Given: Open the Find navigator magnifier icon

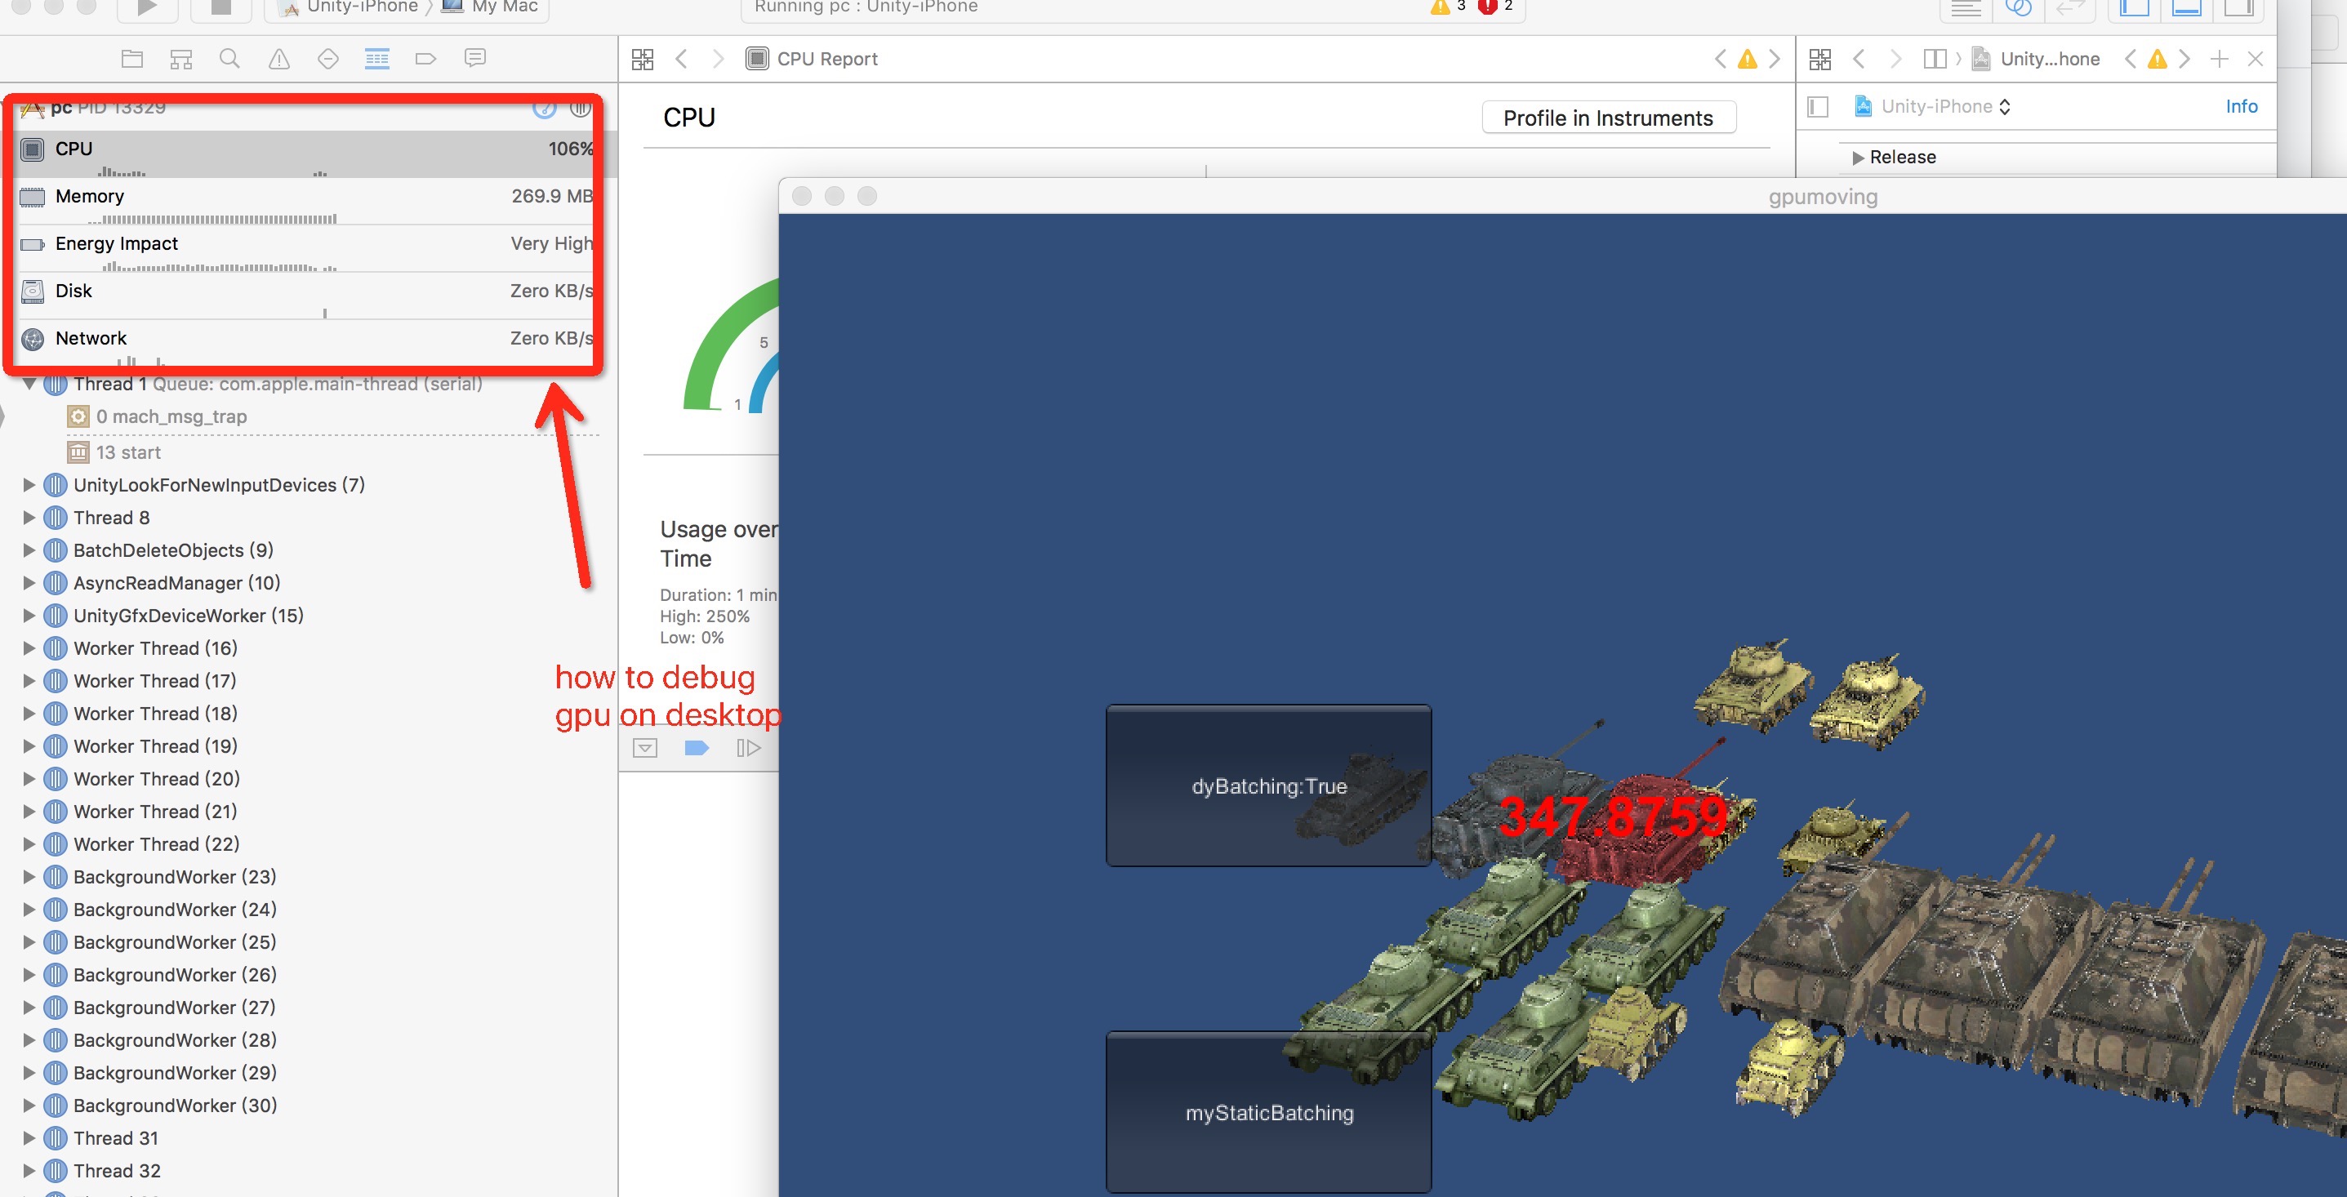Looking at the screenshot, I should [x=229, y=60].
